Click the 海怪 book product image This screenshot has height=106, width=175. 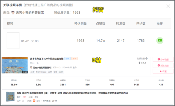10,97
